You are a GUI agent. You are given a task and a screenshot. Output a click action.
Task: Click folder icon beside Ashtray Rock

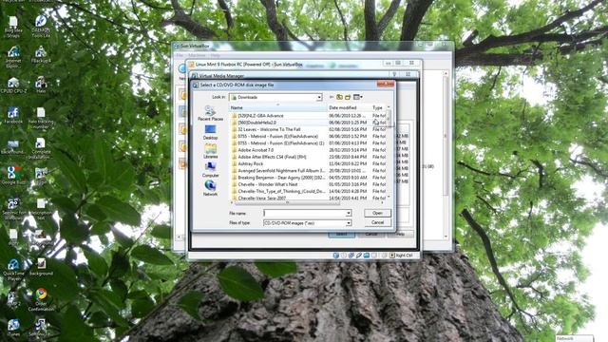[x=234, y=163]
